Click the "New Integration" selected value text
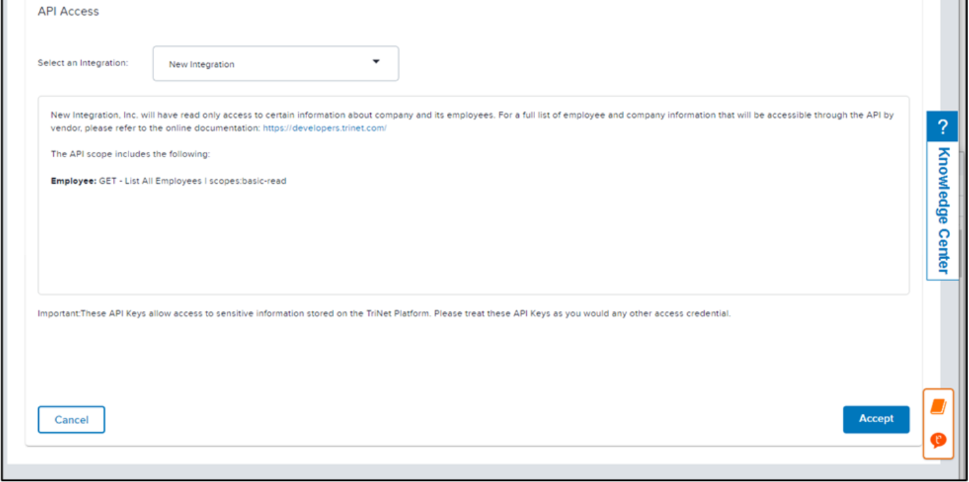969x482 pixels. coord(201,64)
